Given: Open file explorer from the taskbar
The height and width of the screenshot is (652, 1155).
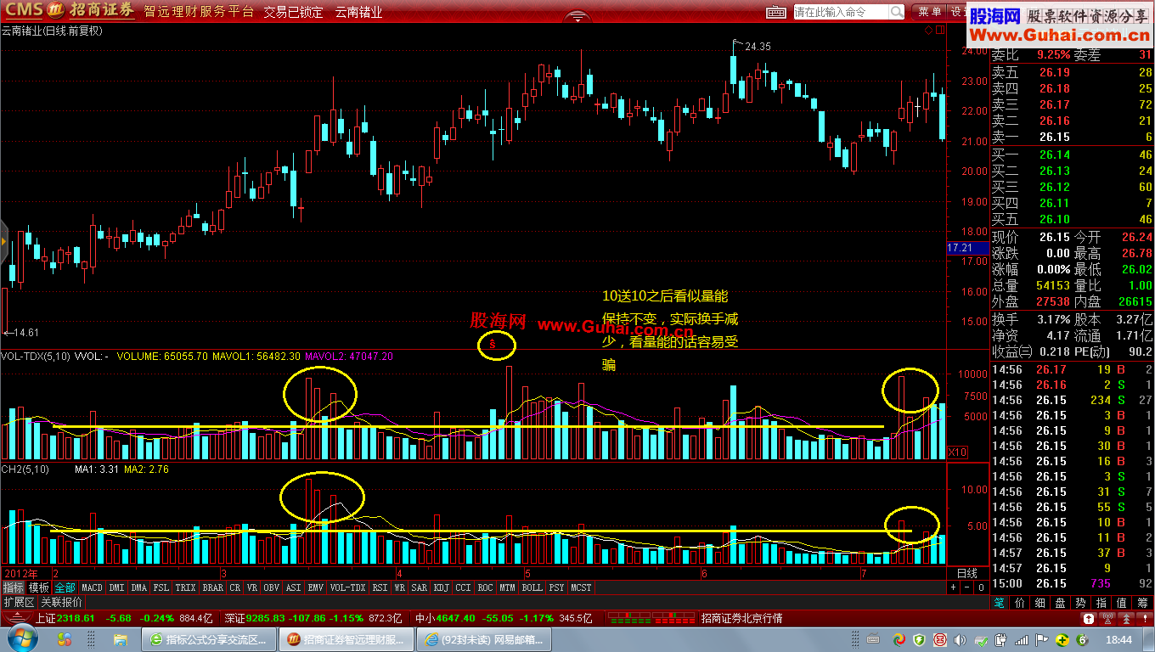Looking at the screenshot, I should coord(120,639).
